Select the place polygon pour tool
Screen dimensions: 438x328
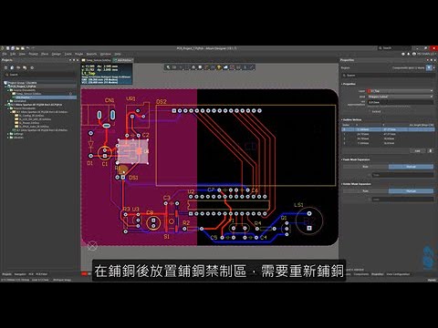[225, 67]
